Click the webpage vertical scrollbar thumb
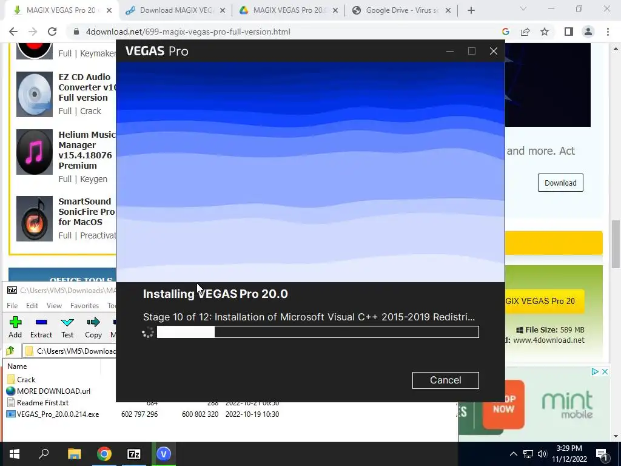Image resolution: width=621 pixels, height=466 pixels. pos(615,245)
